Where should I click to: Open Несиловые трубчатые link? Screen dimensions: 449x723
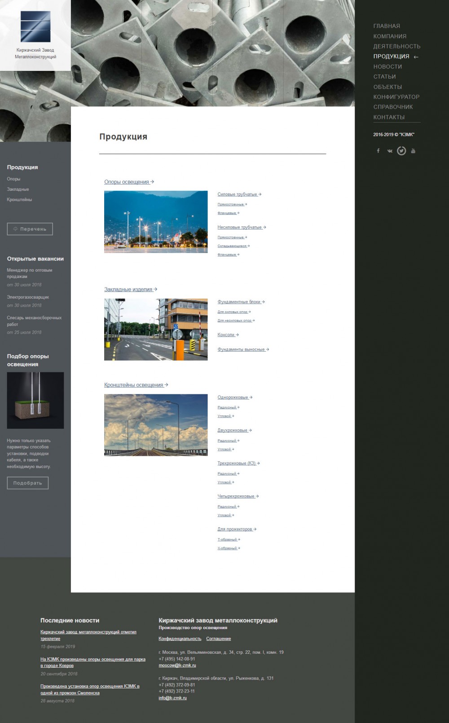242,227
